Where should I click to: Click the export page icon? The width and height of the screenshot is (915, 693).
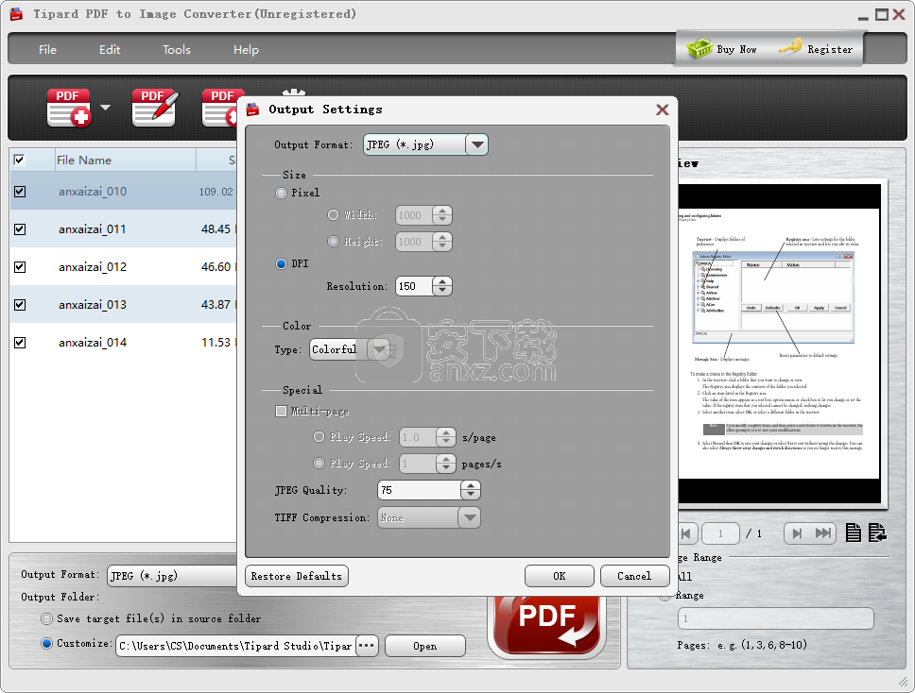pos(877,532)
